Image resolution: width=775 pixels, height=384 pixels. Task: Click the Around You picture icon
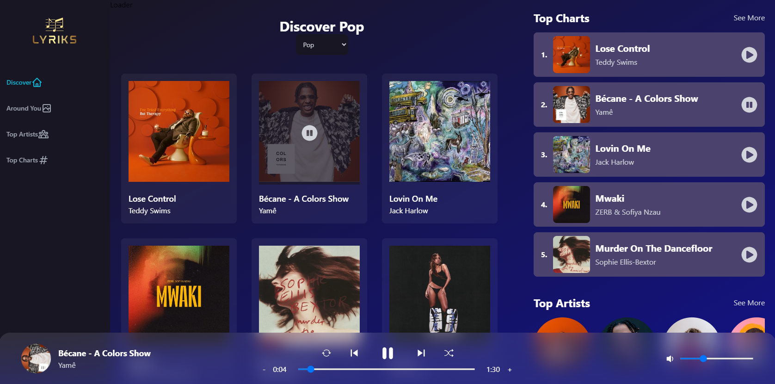47,108
